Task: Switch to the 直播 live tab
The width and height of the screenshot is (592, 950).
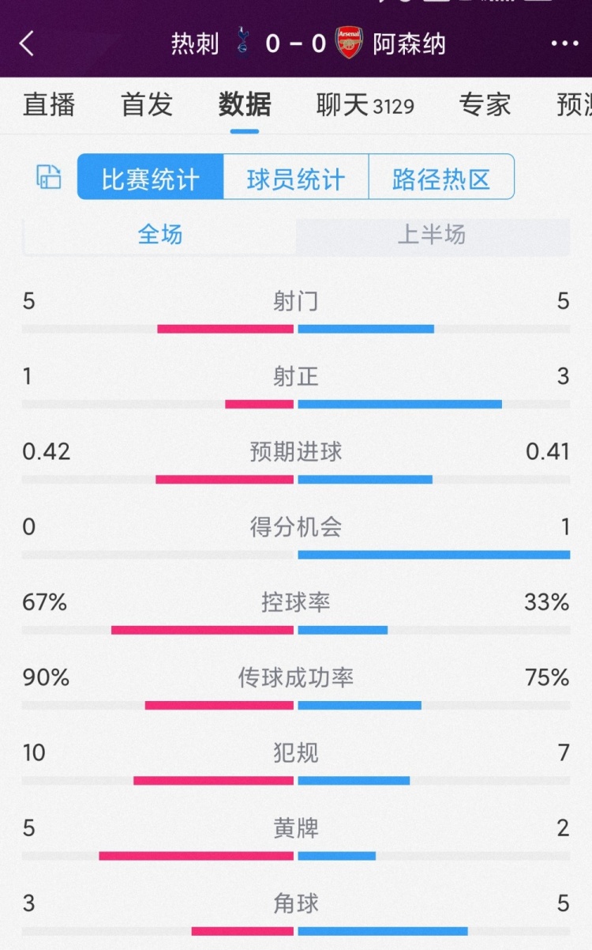Action: pos(49,105)
